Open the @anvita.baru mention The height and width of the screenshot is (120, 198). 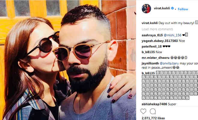pos(169,63)
